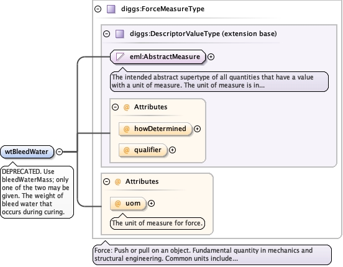Click the purple square icon beside diggs:DescriptorValueType

(x=120, y=34)
